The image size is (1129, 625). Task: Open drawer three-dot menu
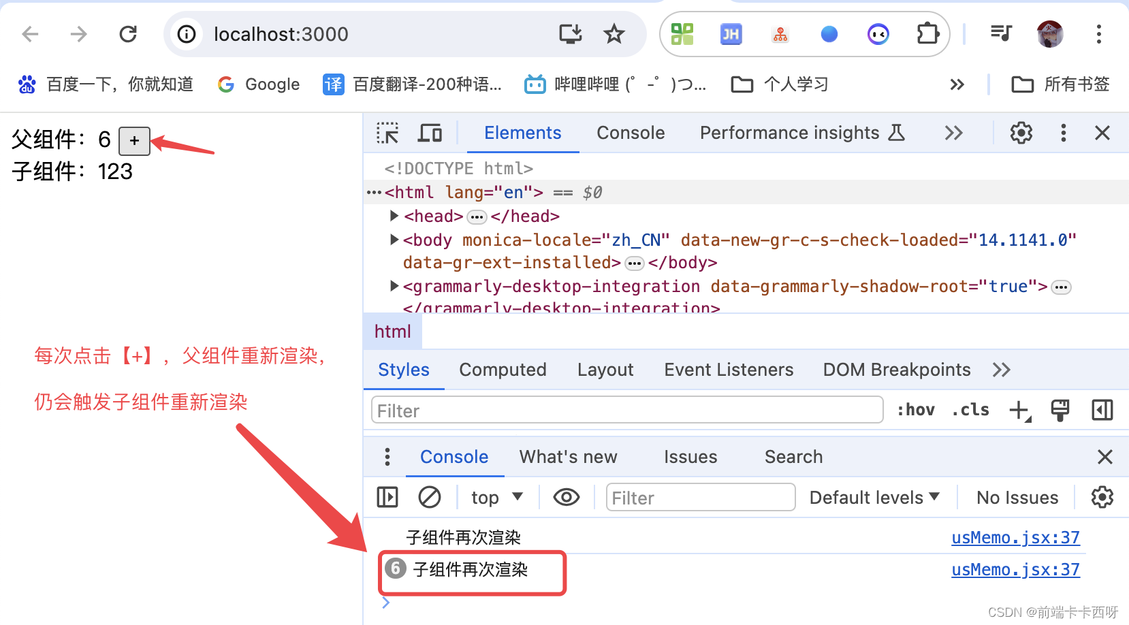tap(387, 457)
